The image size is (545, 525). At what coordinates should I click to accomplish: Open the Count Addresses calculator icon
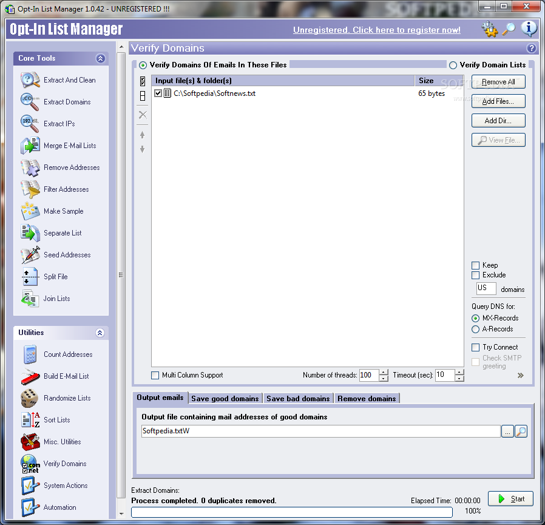30,354
